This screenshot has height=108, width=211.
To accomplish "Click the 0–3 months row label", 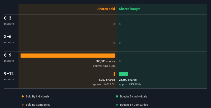I will pos(9,21).
